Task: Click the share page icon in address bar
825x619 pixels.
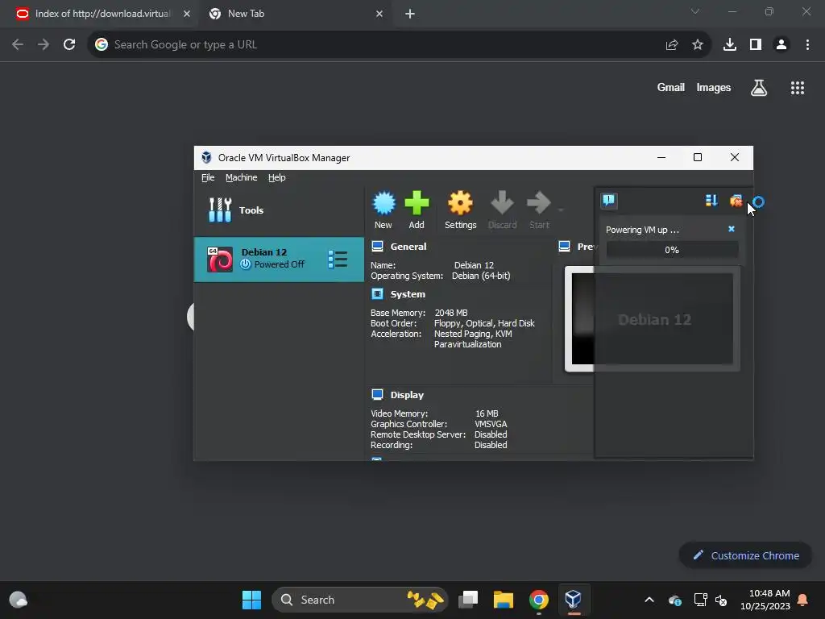Action: [x=671, y=45]
